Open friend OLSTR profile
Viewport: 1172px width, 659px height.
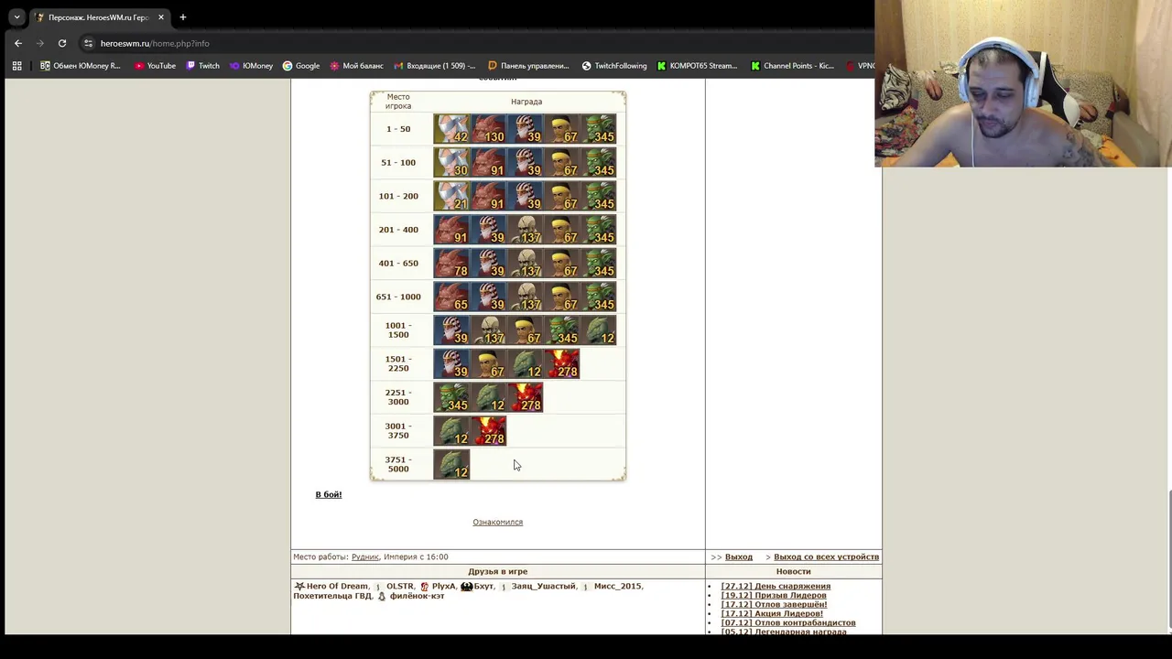399,586
